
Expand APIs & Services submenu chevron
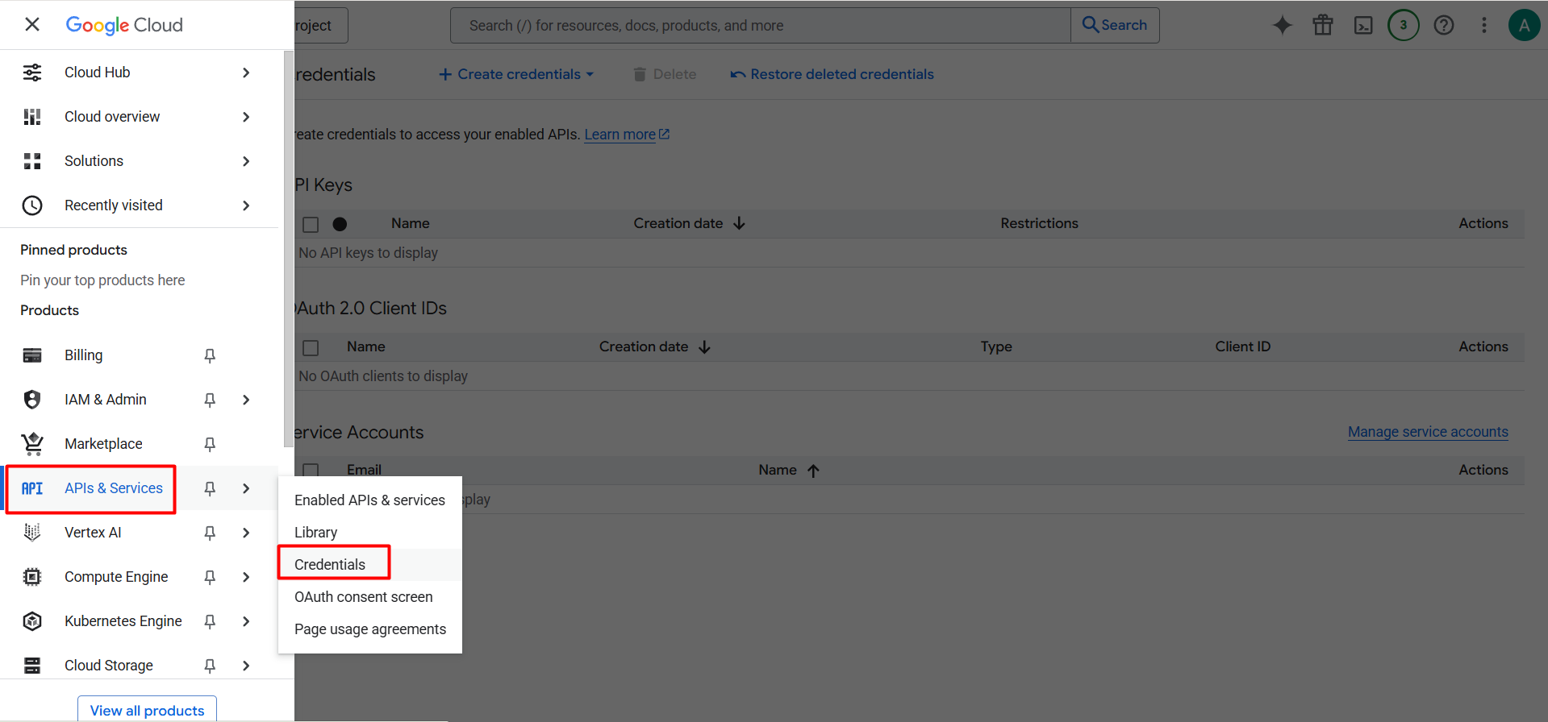point(246,488)
